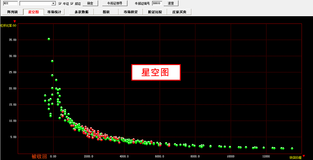This screenshot has height=160, width=313.
Task: Open the dropdown next to HSI field
Action: [54, 3]
